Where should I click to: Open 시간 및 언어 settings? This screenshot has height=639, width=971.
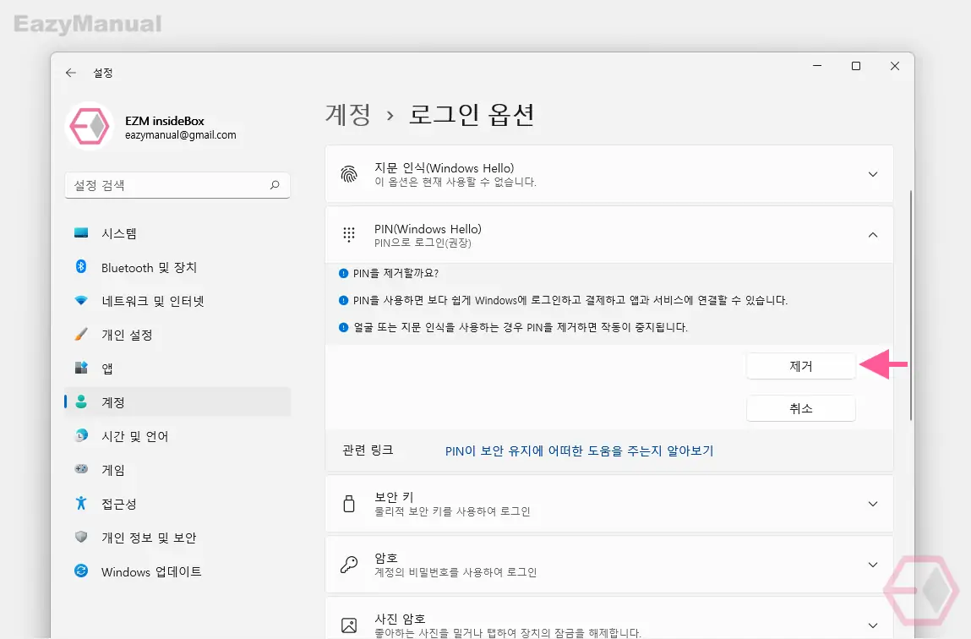[x=177, y=436]
